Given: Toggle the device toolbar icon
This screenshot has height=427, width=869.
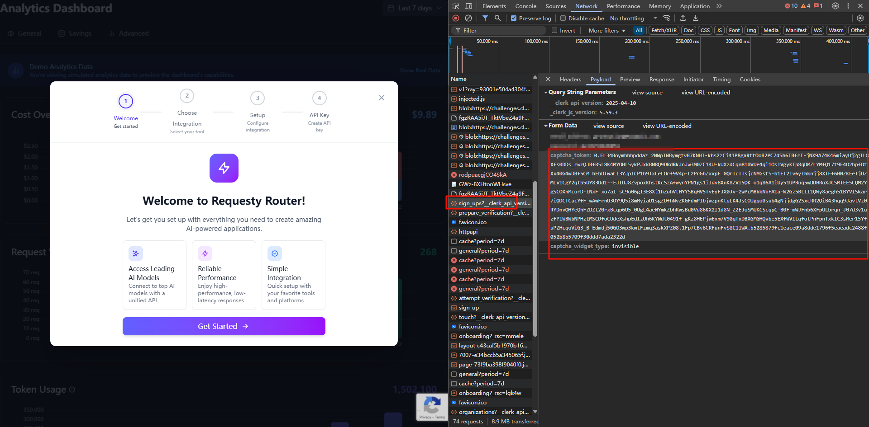Looking at the screenshot, I should (x=468, y=6).
